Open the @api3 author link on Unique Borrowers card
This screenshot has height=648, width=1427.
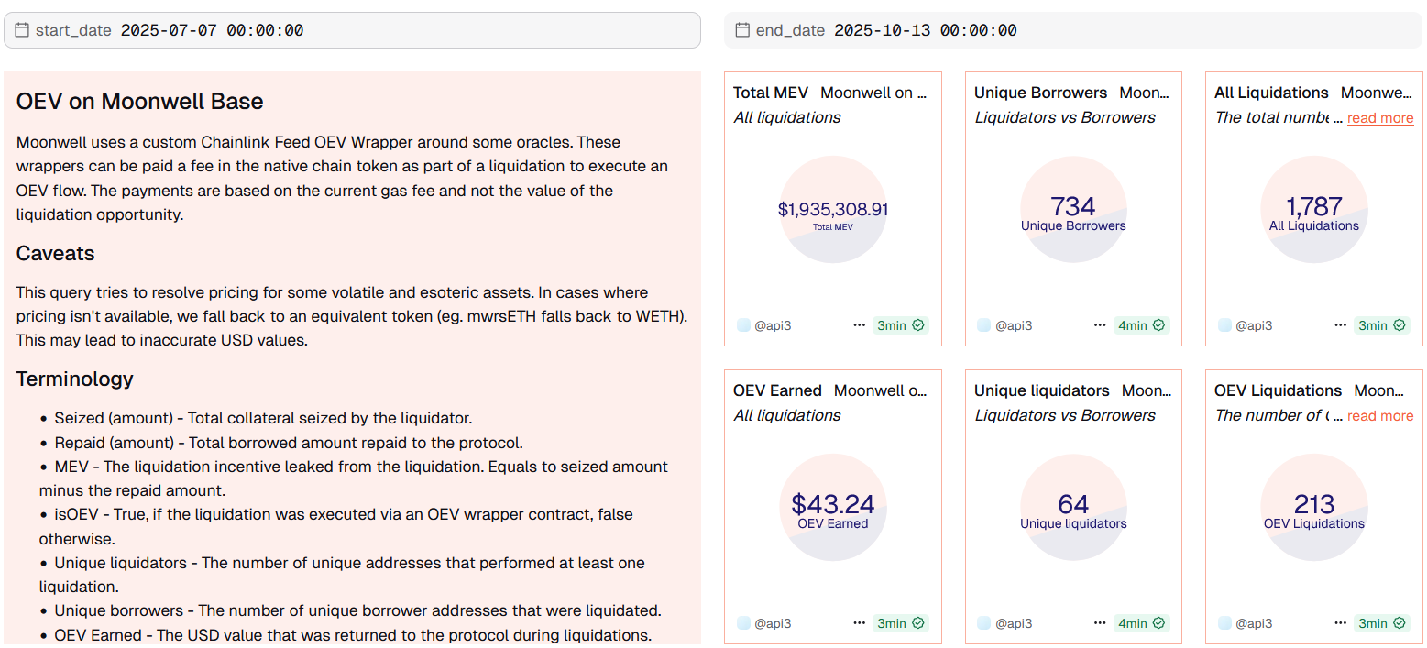click(x=1014, y=325)
